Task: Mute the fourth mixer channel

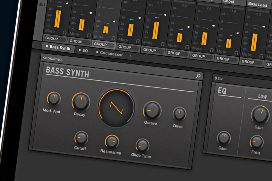Action: tap(123, 40)
